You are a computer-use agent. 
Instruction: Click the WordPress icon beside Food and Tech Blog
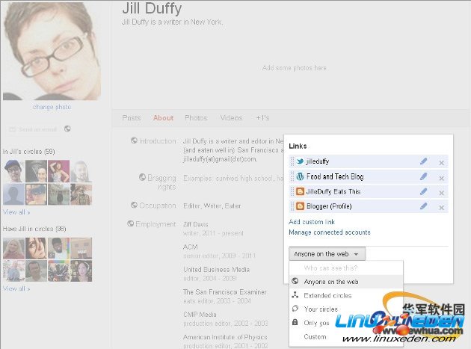point(300,176)
